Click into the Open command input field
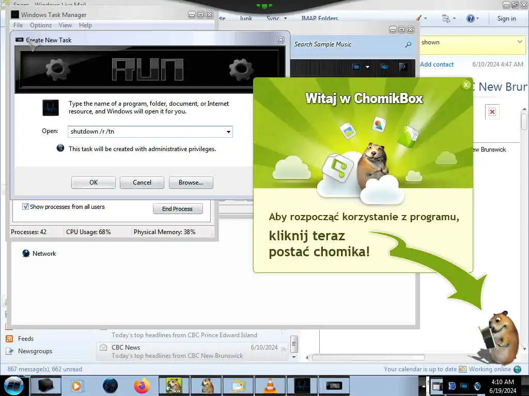529x396 pixels. click(146, 131)
